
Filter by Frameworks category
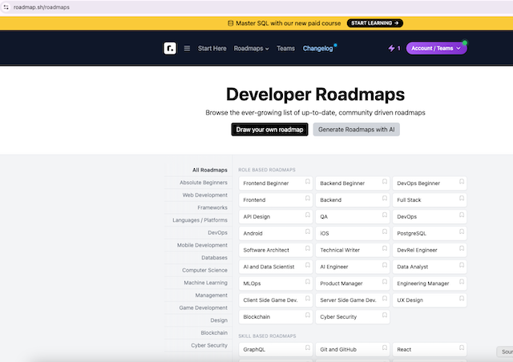pyautogui.click(x=212, y=207)
